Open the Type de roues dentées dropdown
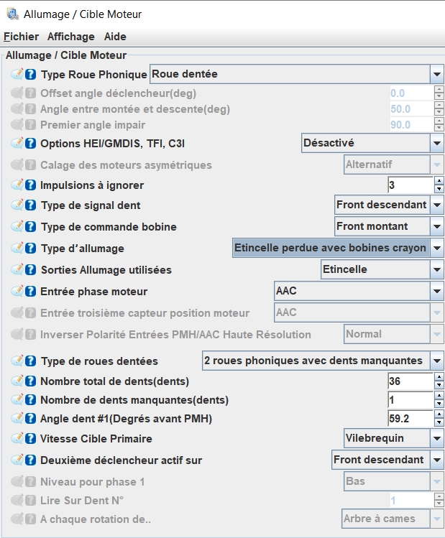 pyautogui.click(x=436, y=361)
